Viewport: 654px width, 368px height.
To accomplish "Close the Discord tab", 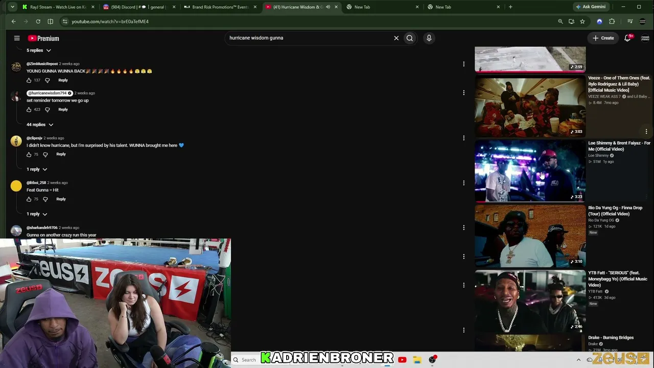I will [174, 7].
